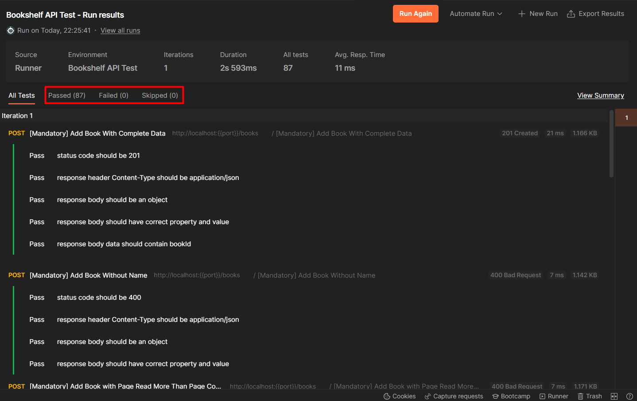Open the Runner from the status bar
637x401 pixels.
[554, 396]
